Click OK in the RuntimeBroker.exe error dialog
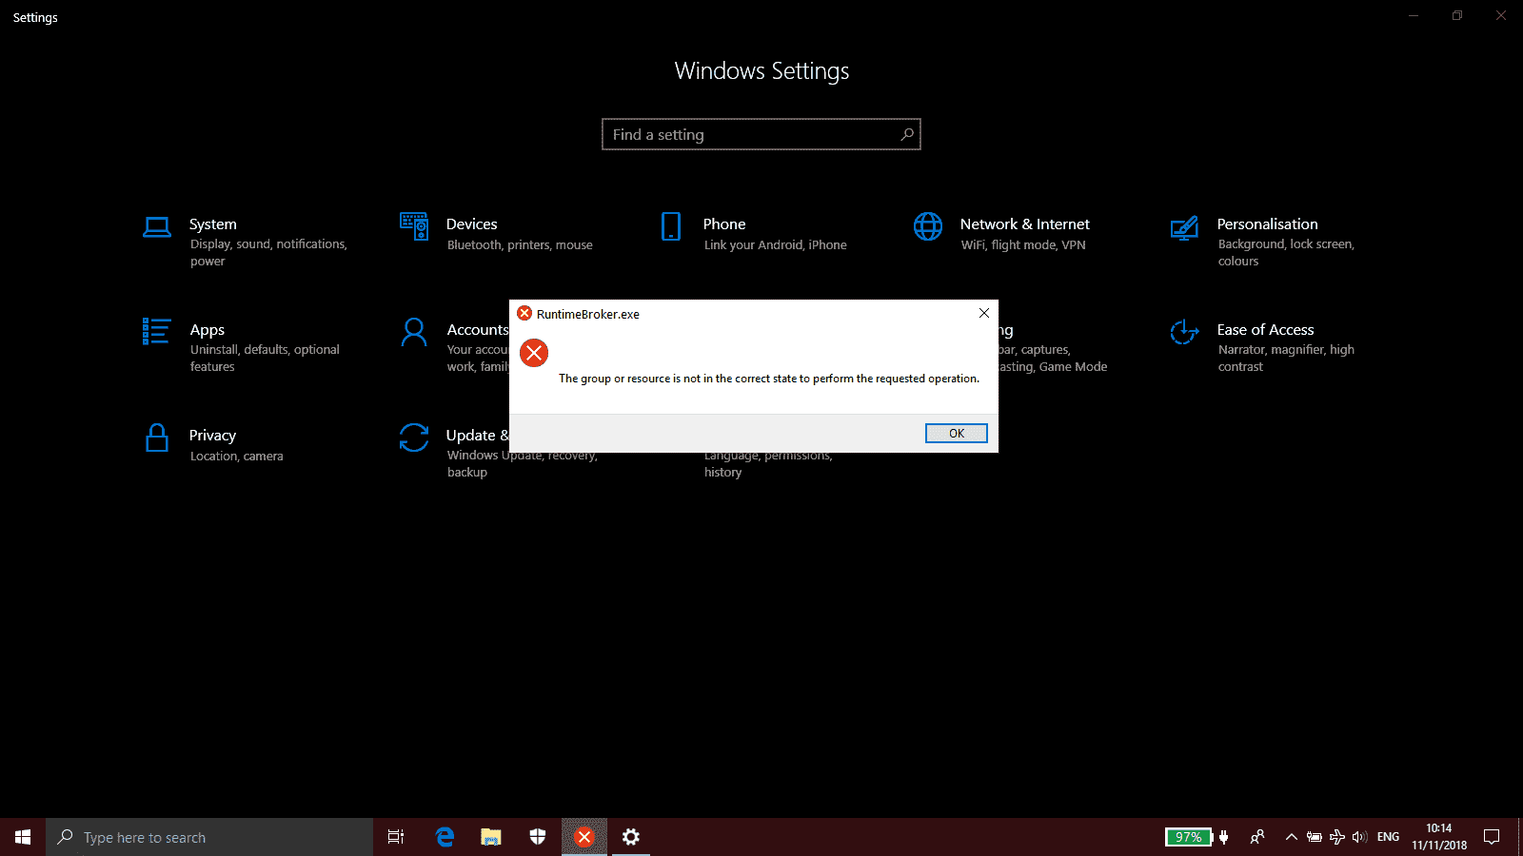The image size is (1523, 856). (957, 434)
